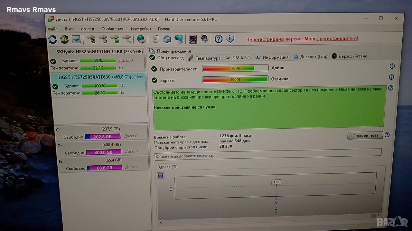Open help via question mark toolbar icon

point(219,39)
